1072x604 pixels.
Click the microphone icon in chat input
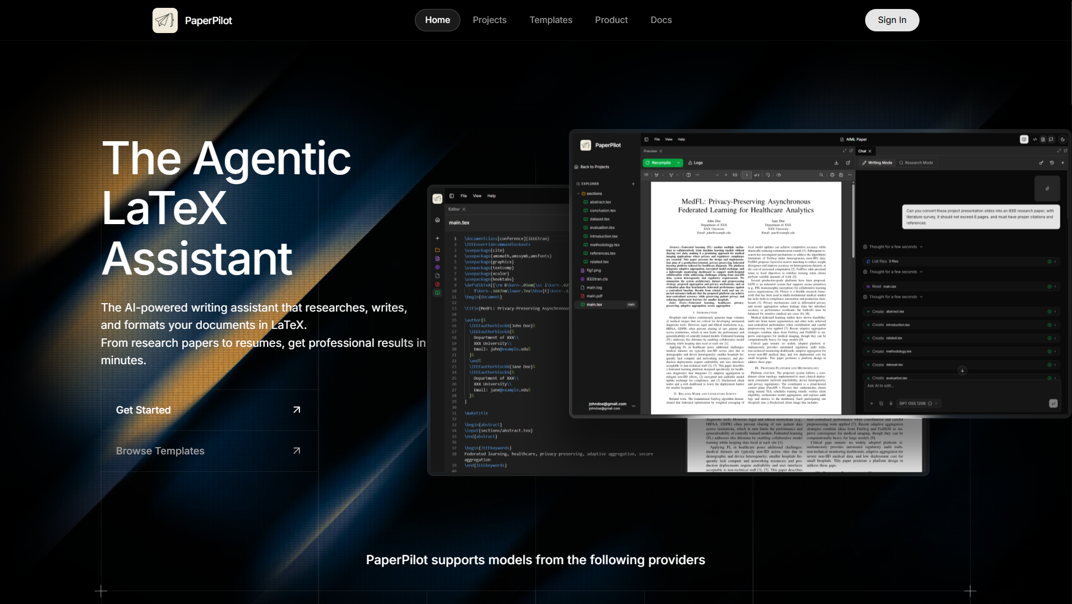pyautogui.click(x=891, y=403)
